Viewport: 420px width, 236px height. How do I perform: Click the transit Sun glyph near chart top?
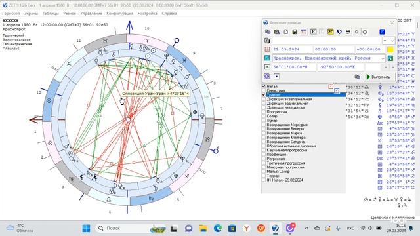pos(154,50)
